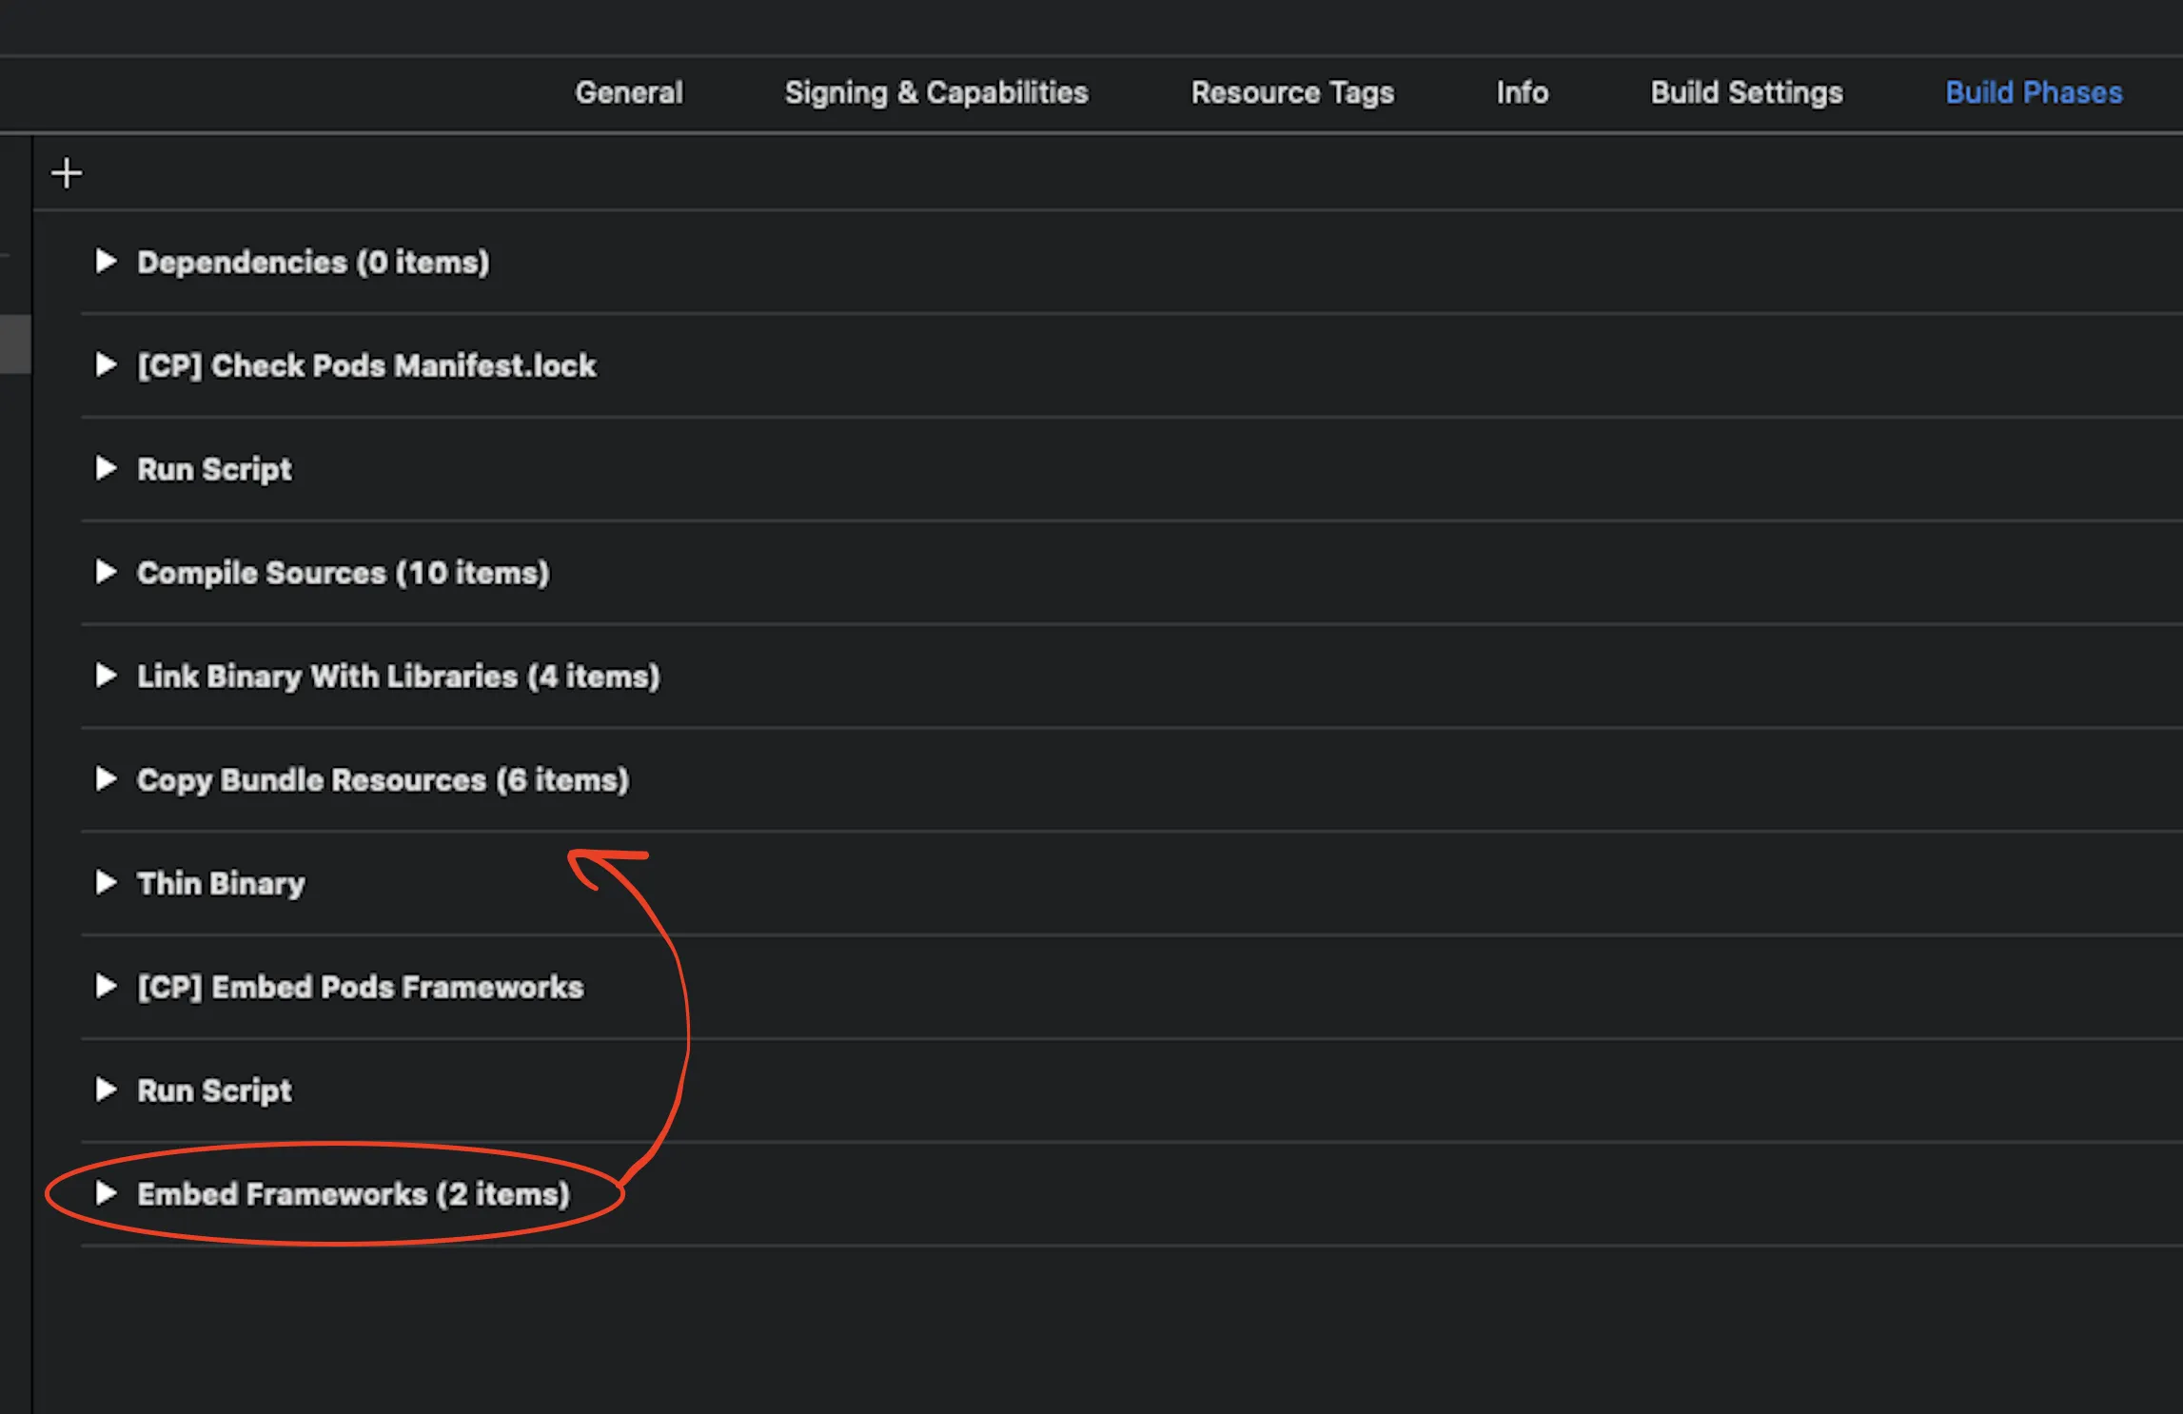Open the Resource Tags tab
Image resolution: width=2183 pixels, height=1414 pixels.
click(x=1291, y=92)
